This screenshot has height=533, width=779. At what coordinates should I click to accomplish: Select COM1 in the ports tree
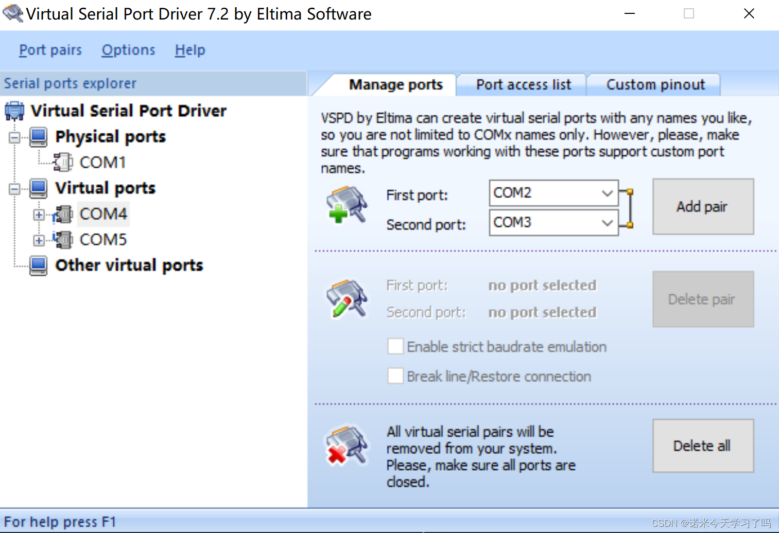103,163
